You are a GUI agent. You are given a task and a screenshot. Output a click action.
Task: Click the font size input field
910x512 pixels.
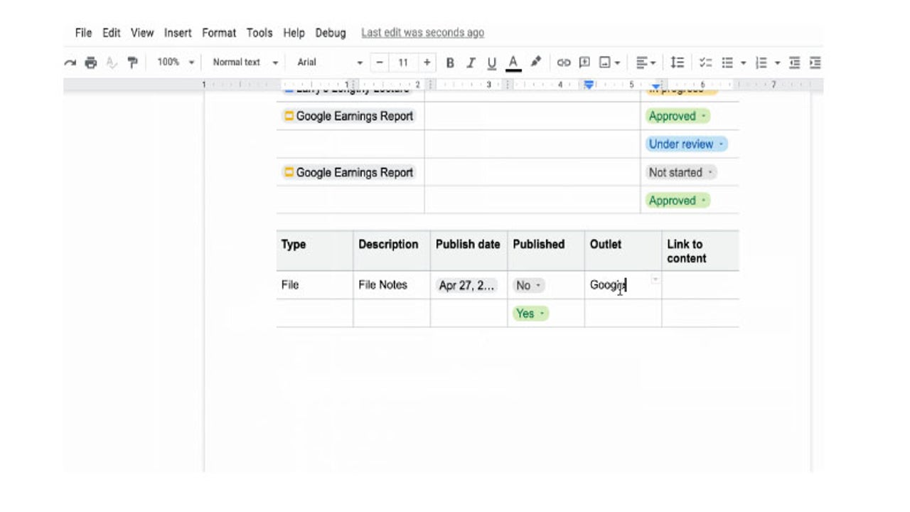(403, 63)
